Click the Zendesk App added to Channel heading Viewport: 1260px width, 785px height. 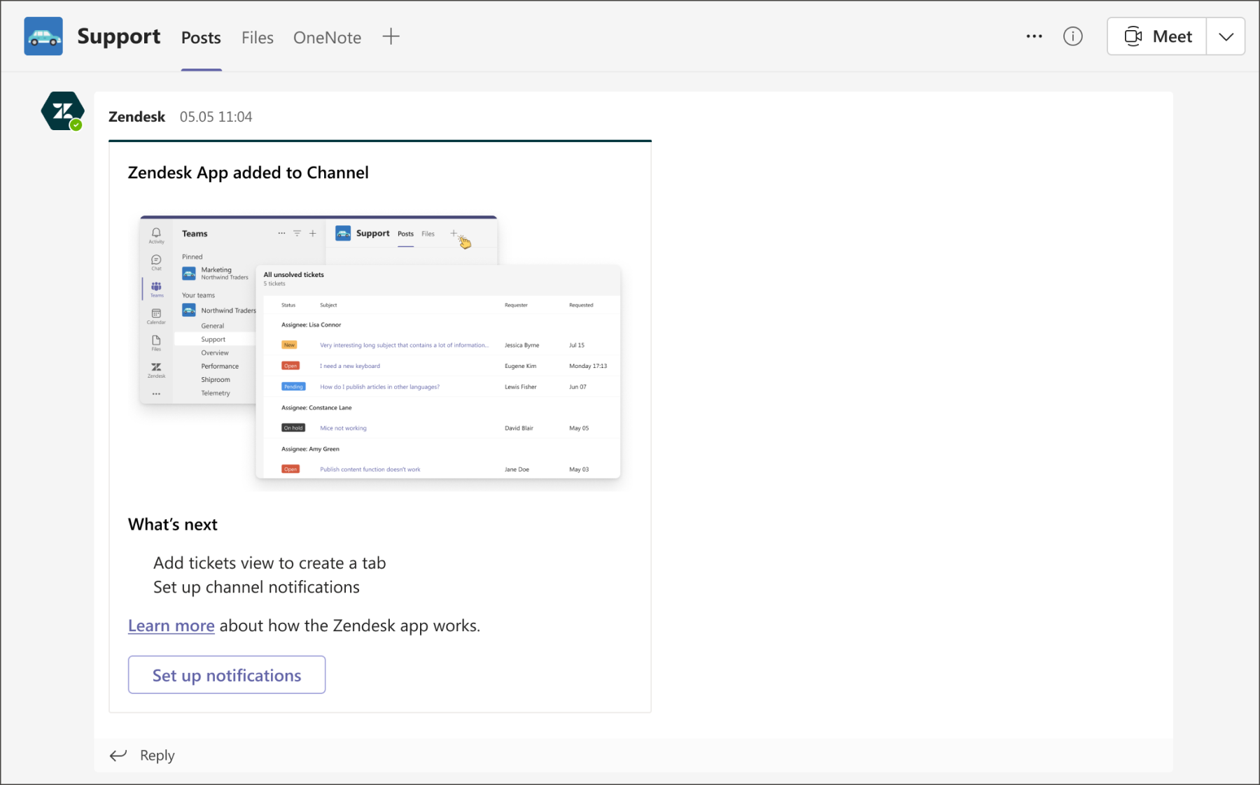click(x=248, y=173)
